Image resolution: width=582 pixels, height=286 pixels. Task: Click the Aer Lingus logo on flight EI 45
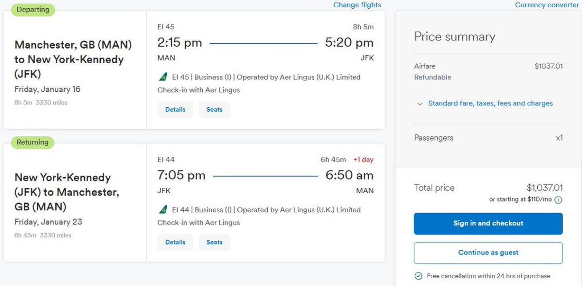click(x=163, y=77)
